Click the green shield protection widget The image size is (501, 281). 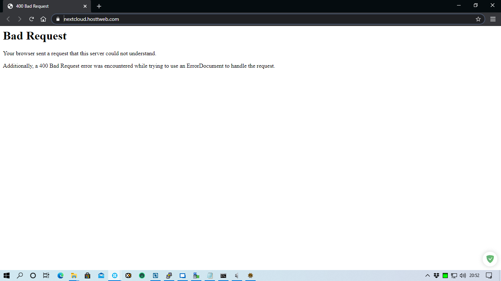(490, 259)
